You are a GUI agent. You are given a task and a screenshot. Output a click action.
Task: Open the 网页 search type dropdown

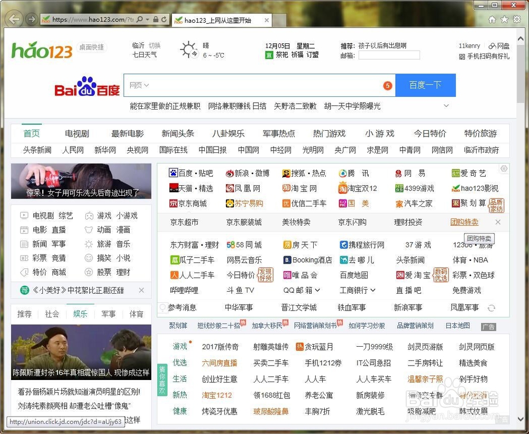[x=139, y=85]
